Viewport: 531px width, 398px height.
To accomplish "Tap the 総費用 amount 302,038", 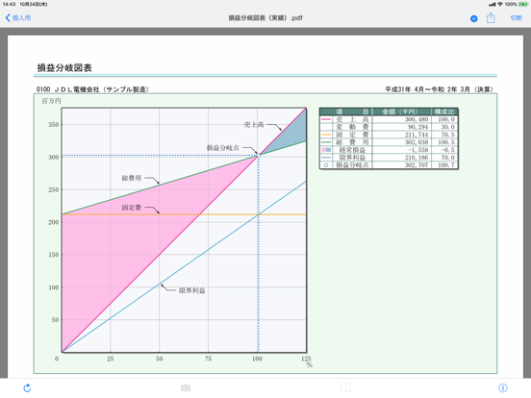I will (x=417, y=142).
